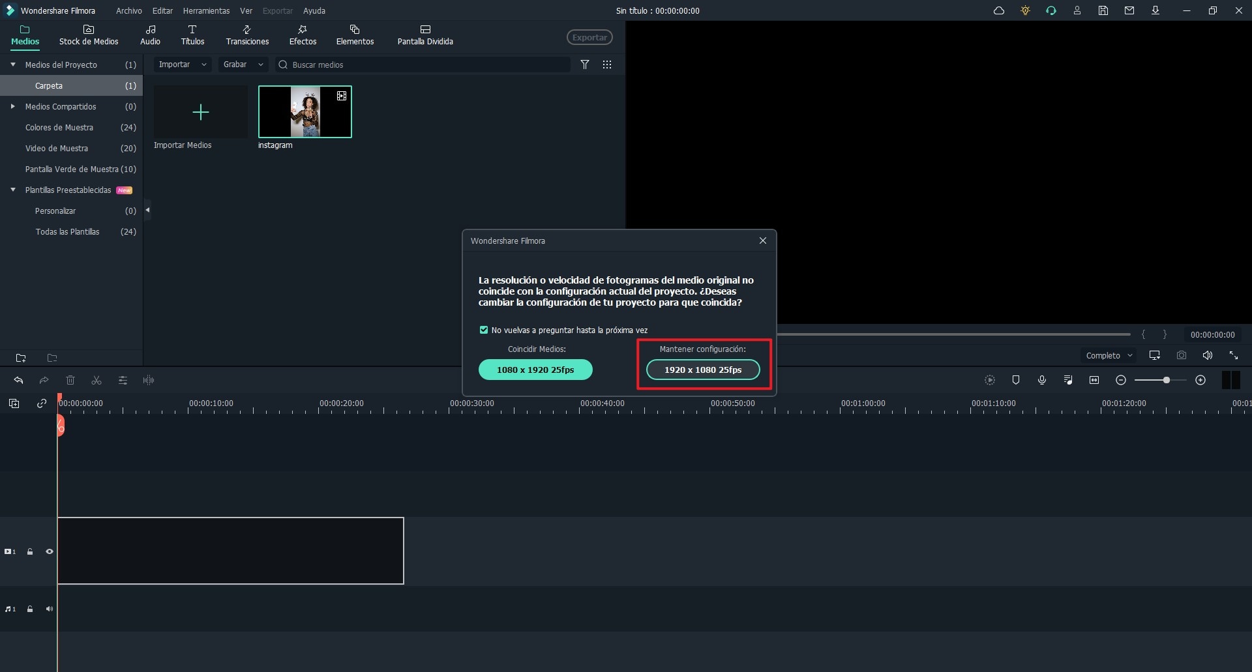The height and width of the screenshot is (672, 1252).
Task: Click the filter funnel icon in media panel
Action: coord(585,65)
